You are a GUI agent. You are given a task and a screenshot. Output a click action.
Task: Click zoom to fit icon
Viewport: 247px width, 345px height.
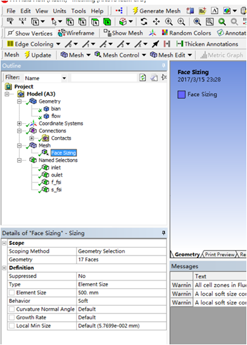197,22
